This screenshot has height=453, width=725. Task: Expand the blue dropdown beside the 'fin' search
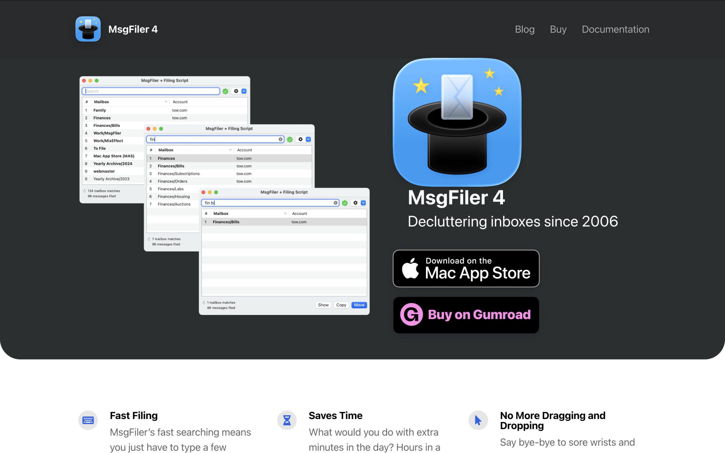pos(308,139)
